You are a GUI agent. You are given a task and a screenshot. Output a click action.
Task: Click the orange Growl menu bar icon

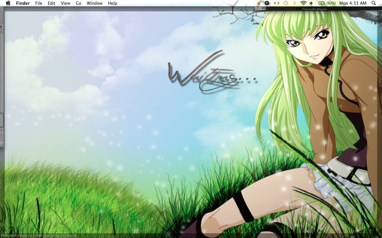259,3
